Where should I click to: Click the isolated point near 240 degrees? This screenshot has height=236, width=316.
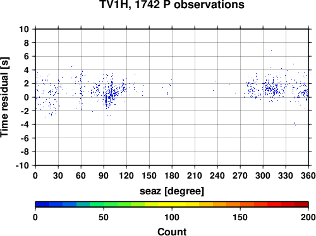coord(216,81)
